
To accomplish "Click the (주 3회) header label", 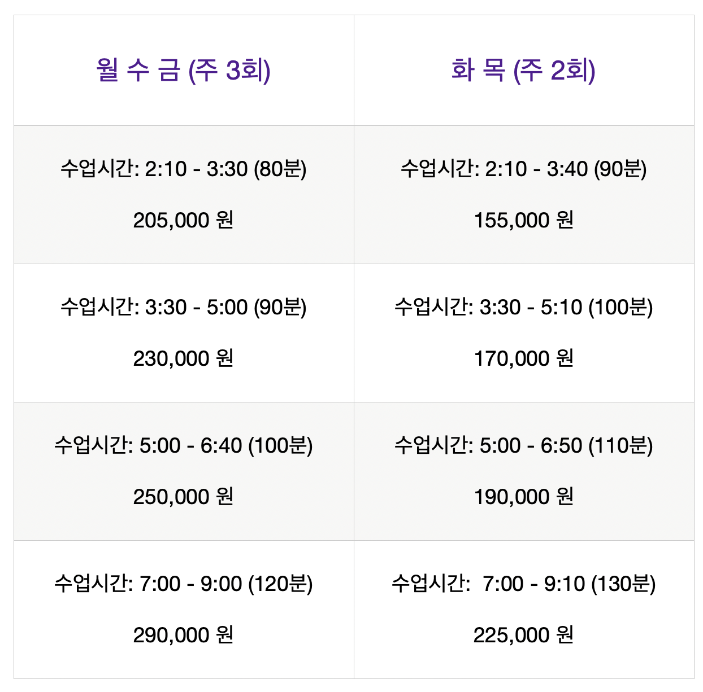I will click(x=229, y=71).
